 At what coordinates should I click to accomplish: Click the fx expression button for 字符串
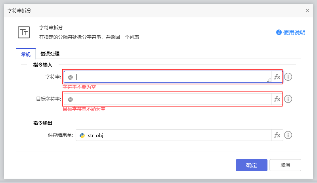click(277, 77)
